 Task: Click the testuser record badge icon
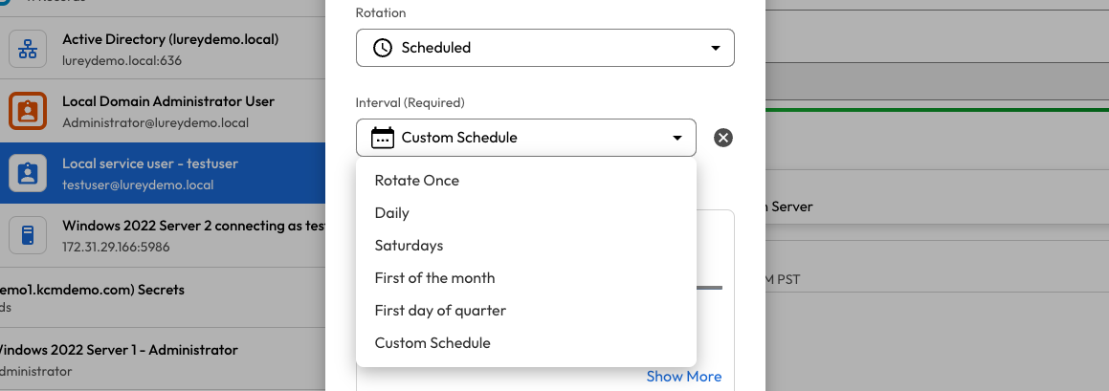[28, 173]
